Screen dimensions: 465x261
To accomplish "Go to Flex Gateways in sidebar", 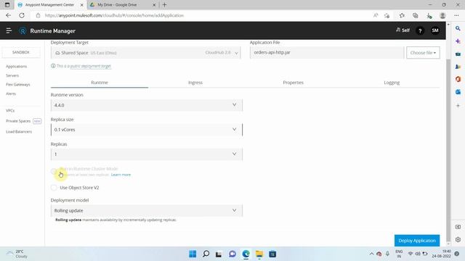I will coord(17,84).
